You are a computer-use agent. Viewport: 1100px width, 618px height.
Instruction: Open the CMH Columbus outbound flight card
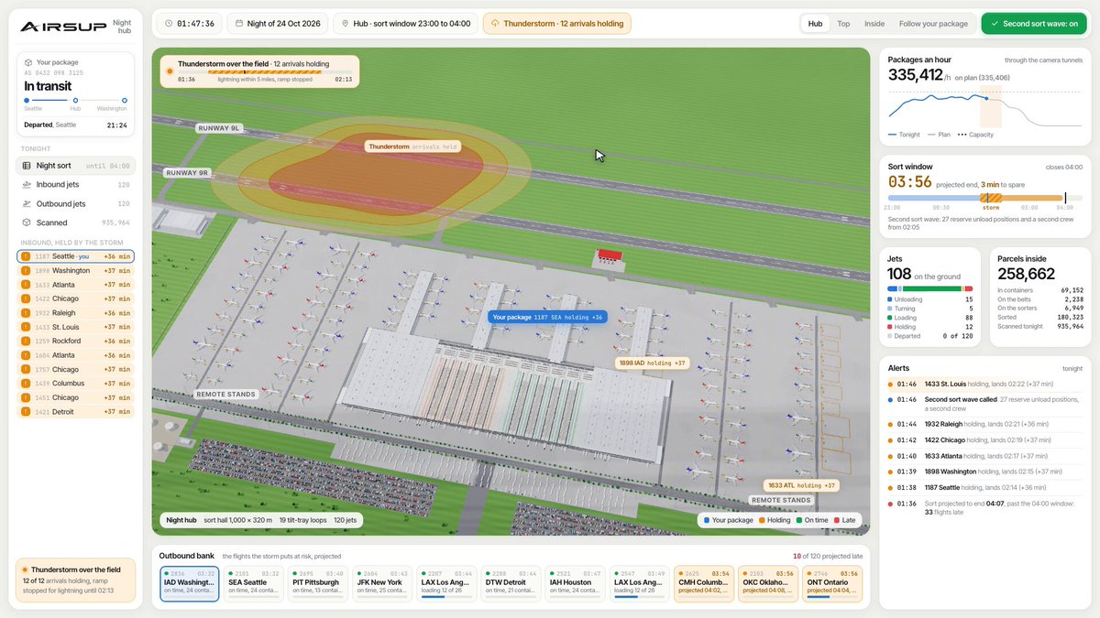pyautogui.click(x=703, y=583)
